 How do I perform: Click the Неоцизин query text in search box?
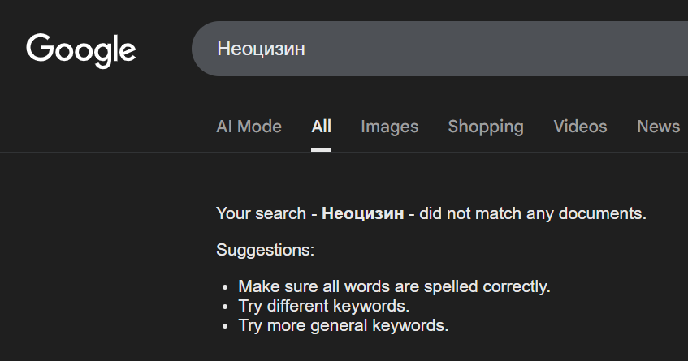pyautogui.click(x=261, y=49)
